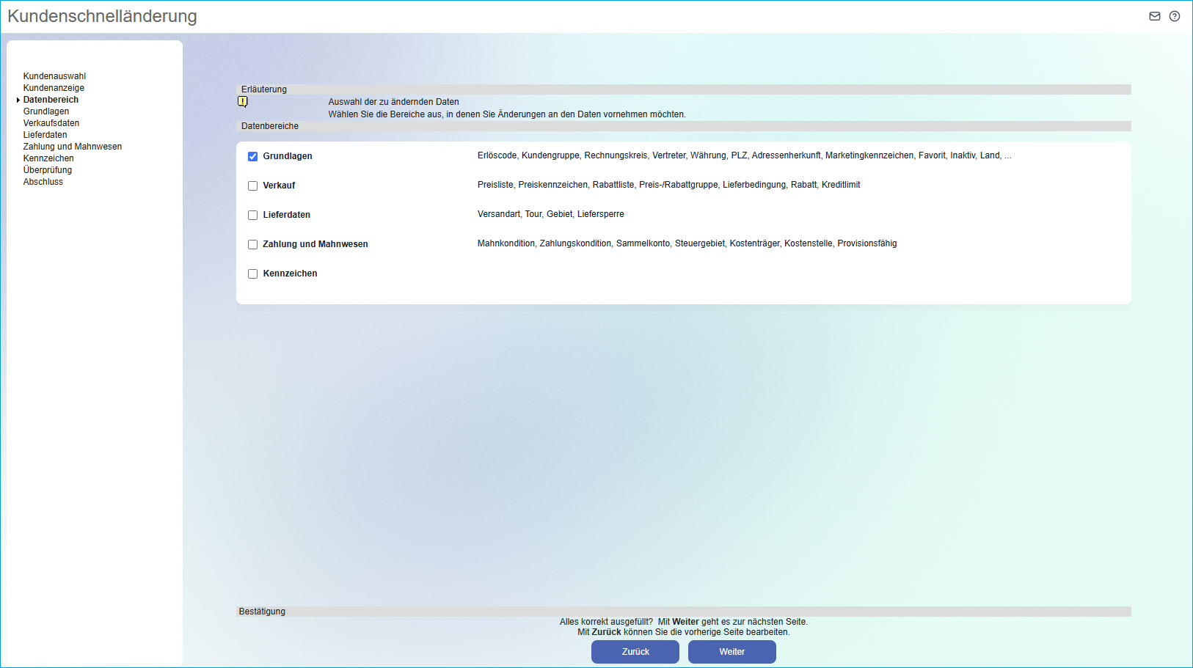Open Zahlung und Mahnwesen sidebar step
Viewport: 1193px width, 668px height.
coord(73,147)
